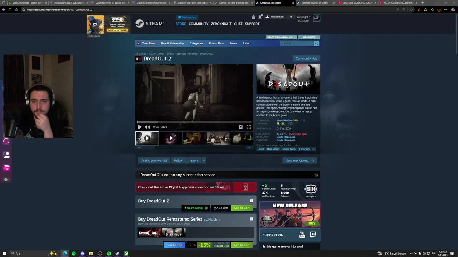Image resolution: width=458 pixels, height=257 pixels.
Task: Click Add to your wishlist button
Action: (x=154, y=161)
